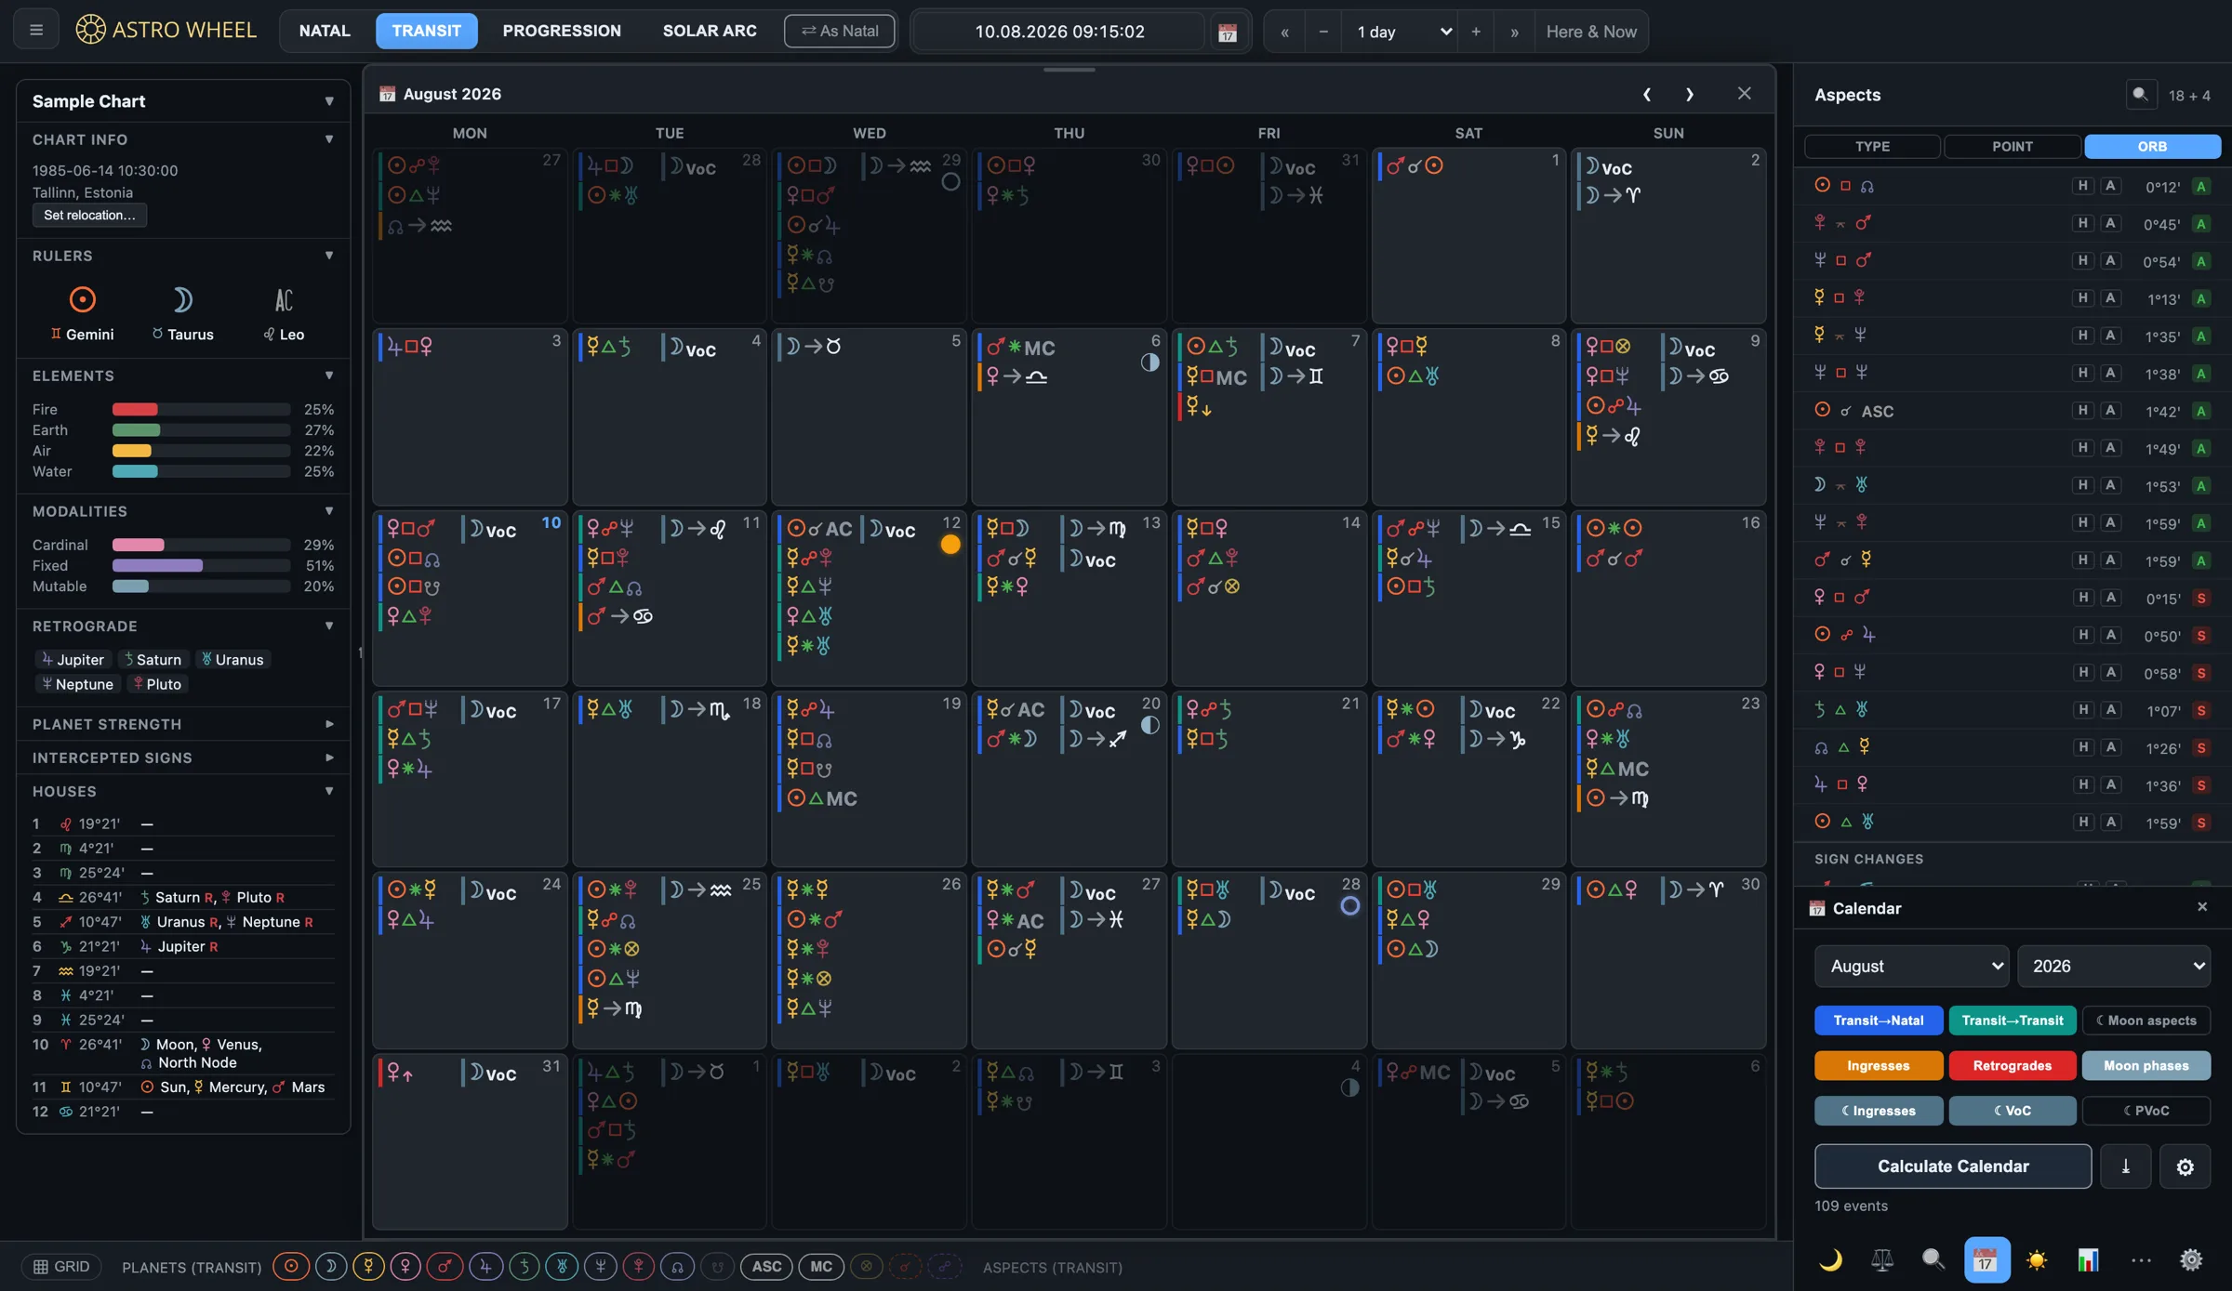Download calendar with the arrow-down icon
Image resolution: width=2232 pixels, height=1291 pixels.
coord(2125,1166)
